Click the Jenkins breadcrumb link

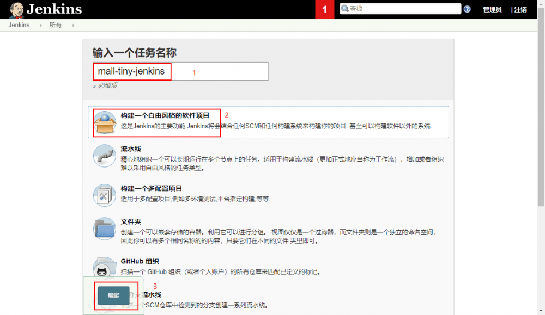[x=19, y=24]
